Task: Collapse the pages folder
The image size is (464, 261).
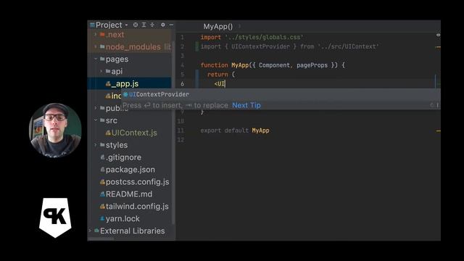Action: 95,59
